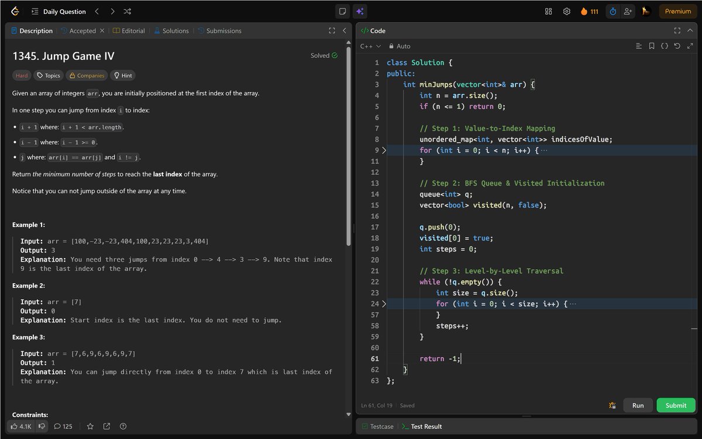
Task: Select the Code tab header
Action: 373,30
